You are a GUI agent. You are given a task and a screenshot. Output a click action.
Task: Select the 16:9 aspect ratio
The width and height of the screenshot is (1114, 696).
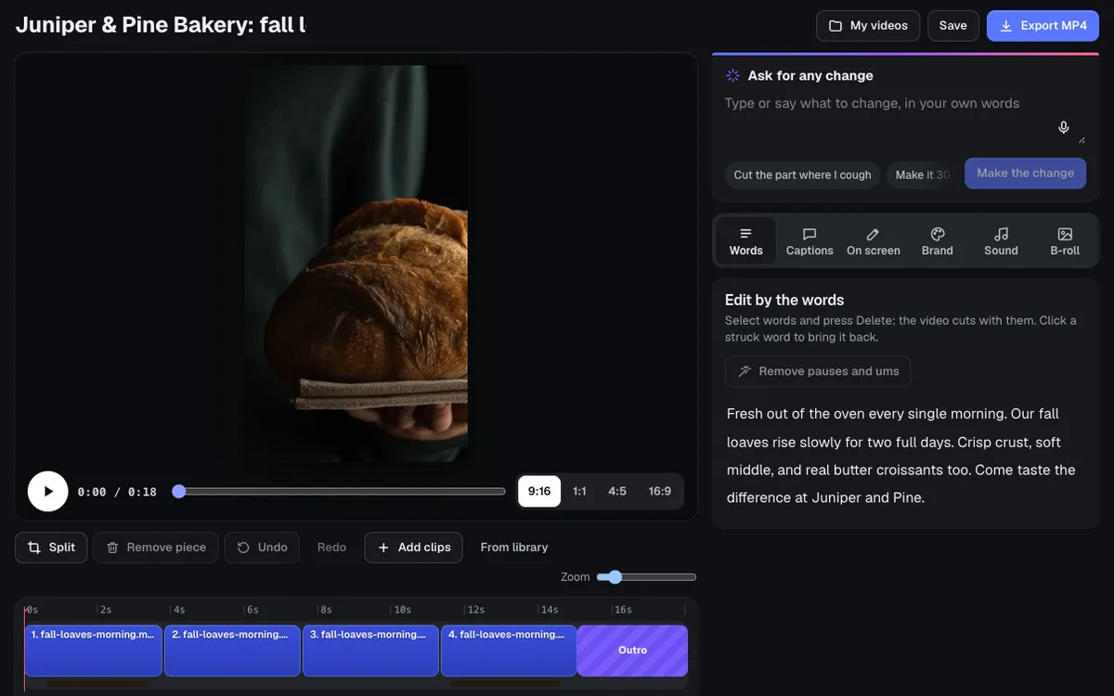click(x=660, y=492)
